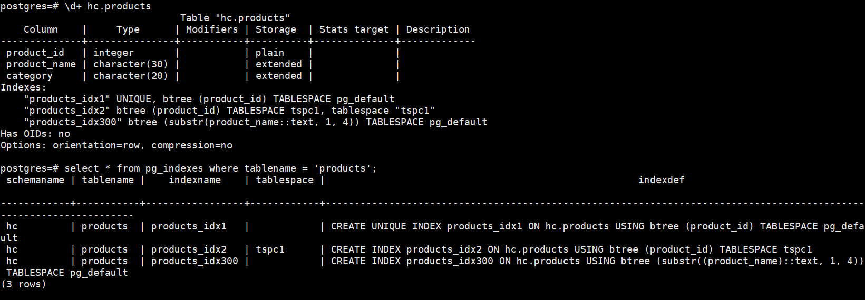Select the indexname result column header
The image size is (865, 300).
[195, 180]
